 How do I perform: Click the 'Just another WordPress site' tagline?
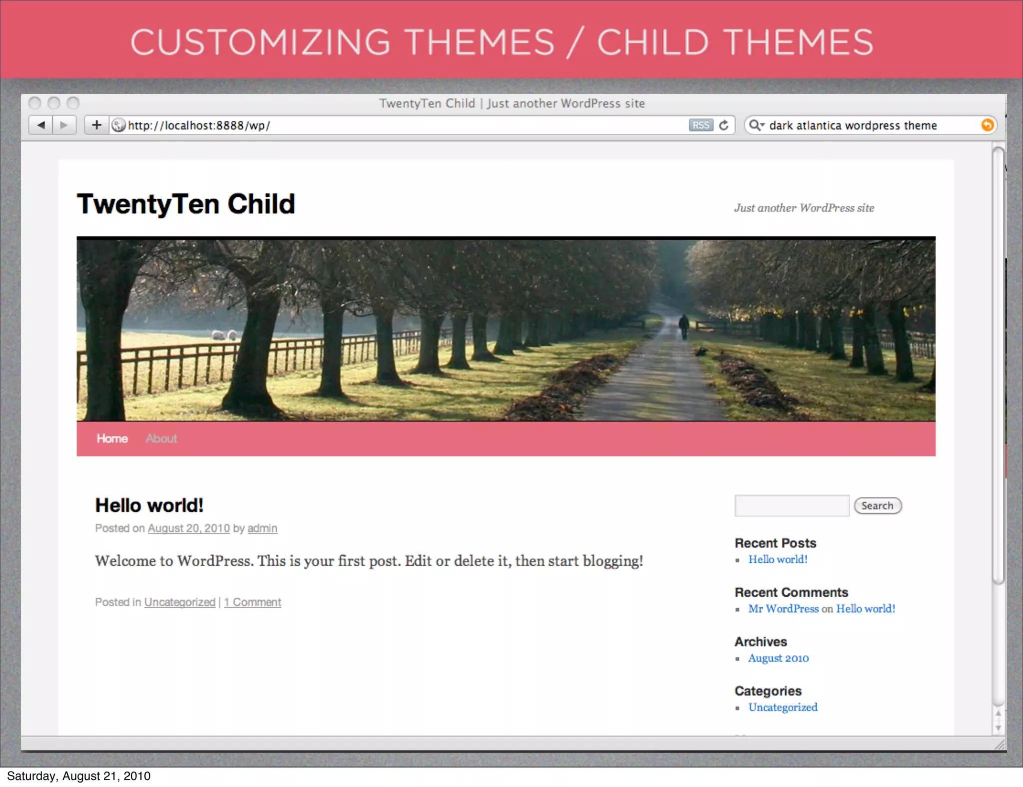point(804,208)
